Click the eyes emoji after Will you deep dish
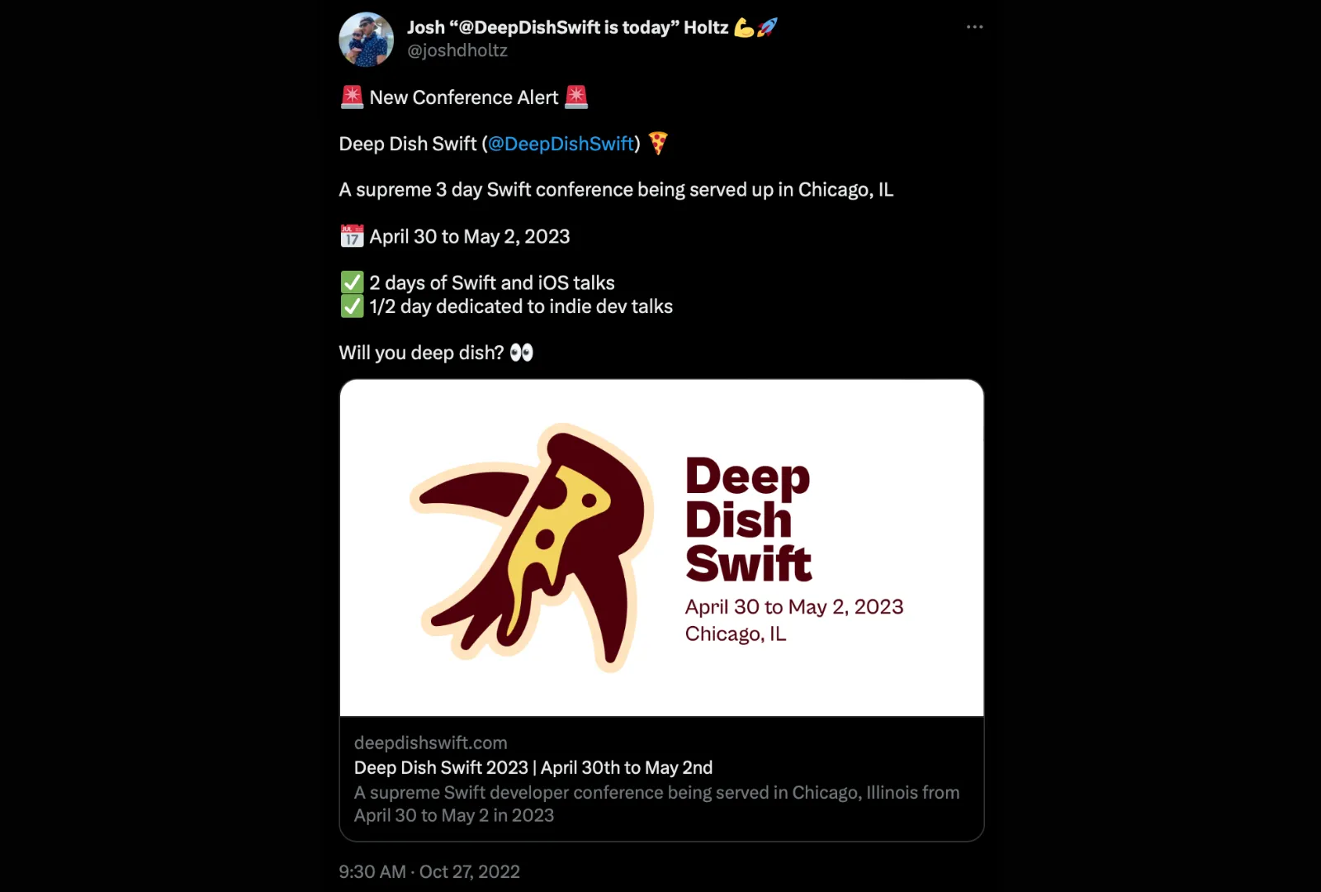 (523, 352)
